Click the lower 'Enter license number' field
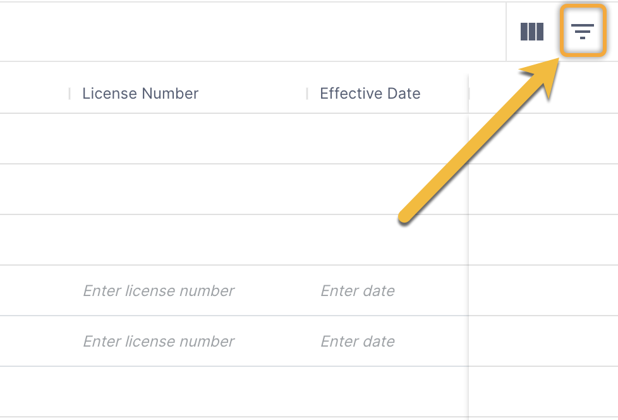618x420 pixels. 159,342
